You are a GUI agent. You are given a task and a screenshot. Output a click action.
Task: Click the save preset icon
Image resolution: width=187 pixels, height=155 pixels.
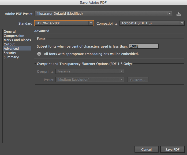coord(178,14)
